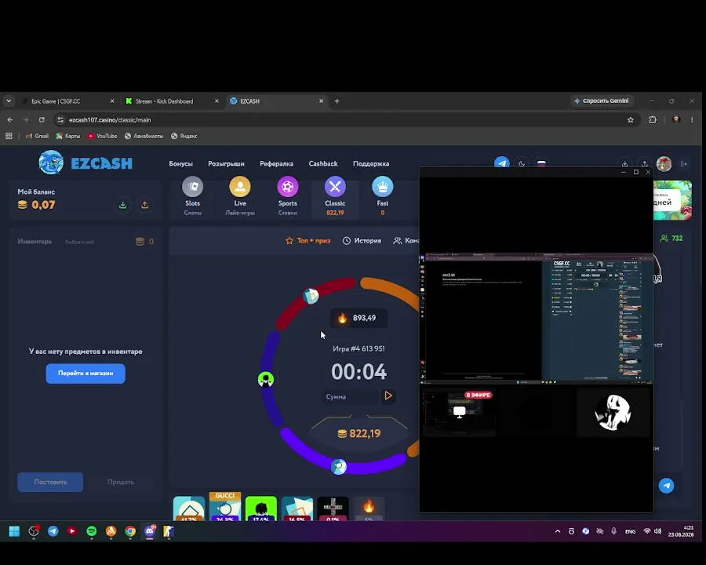Click the white mascot participant tile

click(x=613, y=412)
